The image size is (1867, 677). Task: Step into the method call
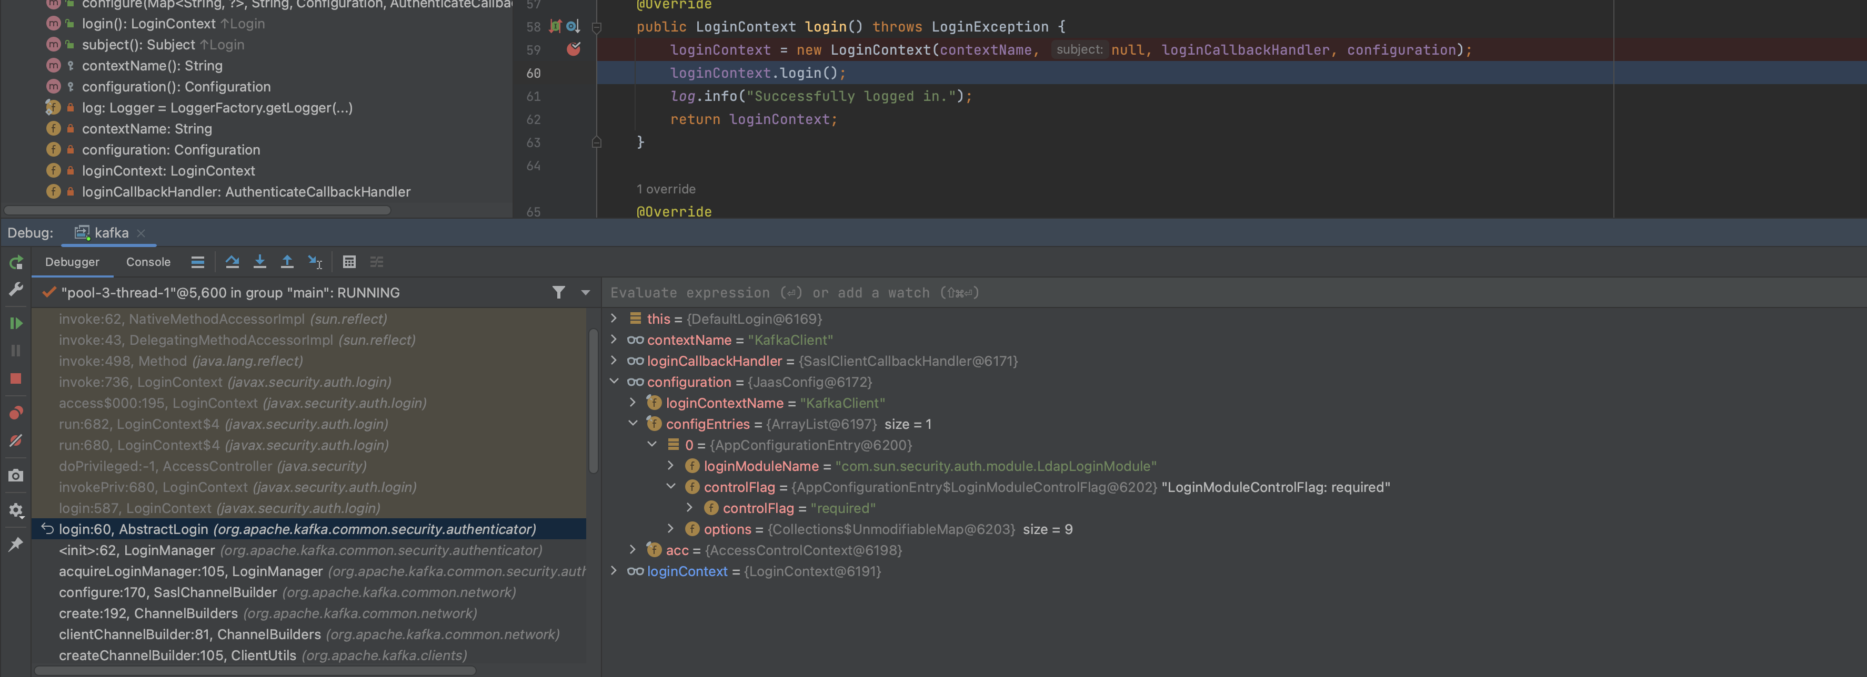259,262
